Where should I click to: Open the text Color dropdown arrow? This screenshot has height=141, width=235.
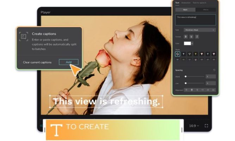click(192, 43)
